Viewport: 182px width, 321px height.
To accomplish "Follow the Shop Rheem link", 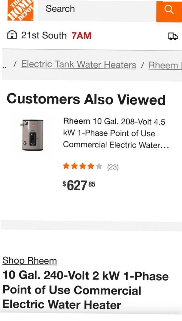I will point(30,261).
